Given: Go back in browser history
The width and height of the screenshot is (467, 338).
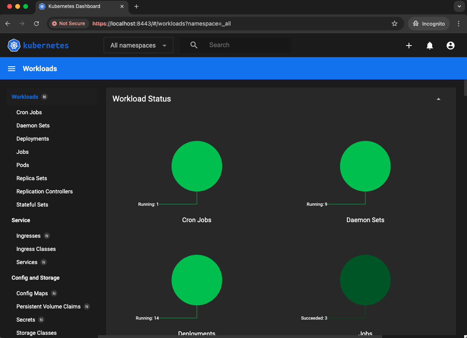Looking at the screenshot, I should 8,24.
